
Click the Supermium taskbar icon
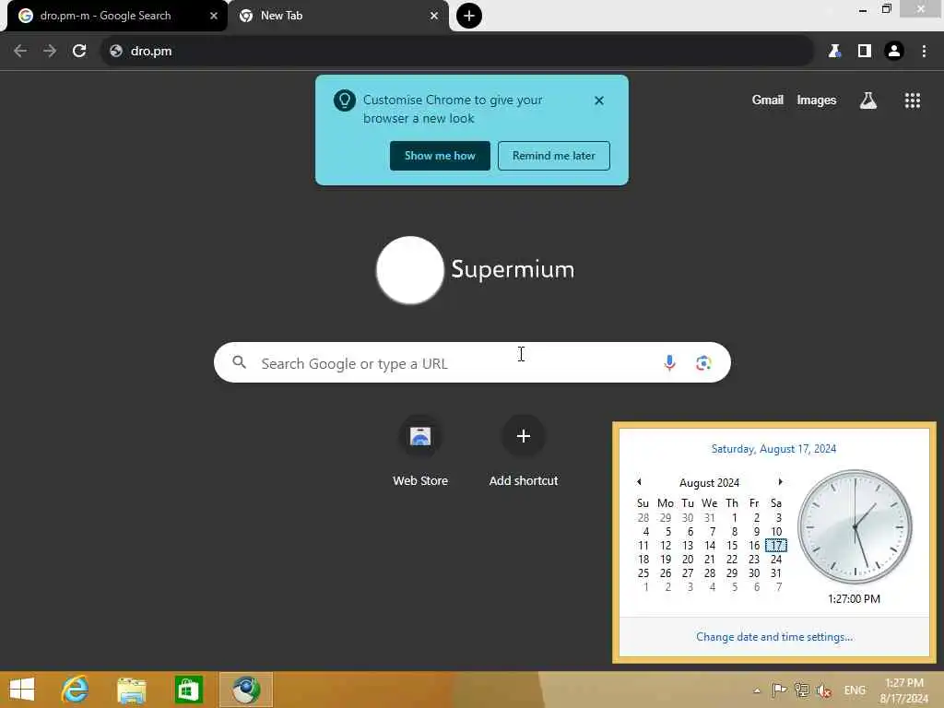[x=246, y=690]
